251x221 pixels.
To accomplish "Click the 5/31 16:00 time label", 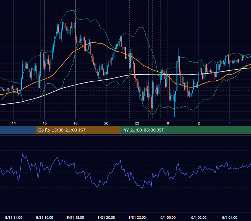I will (x=45, y=217).
